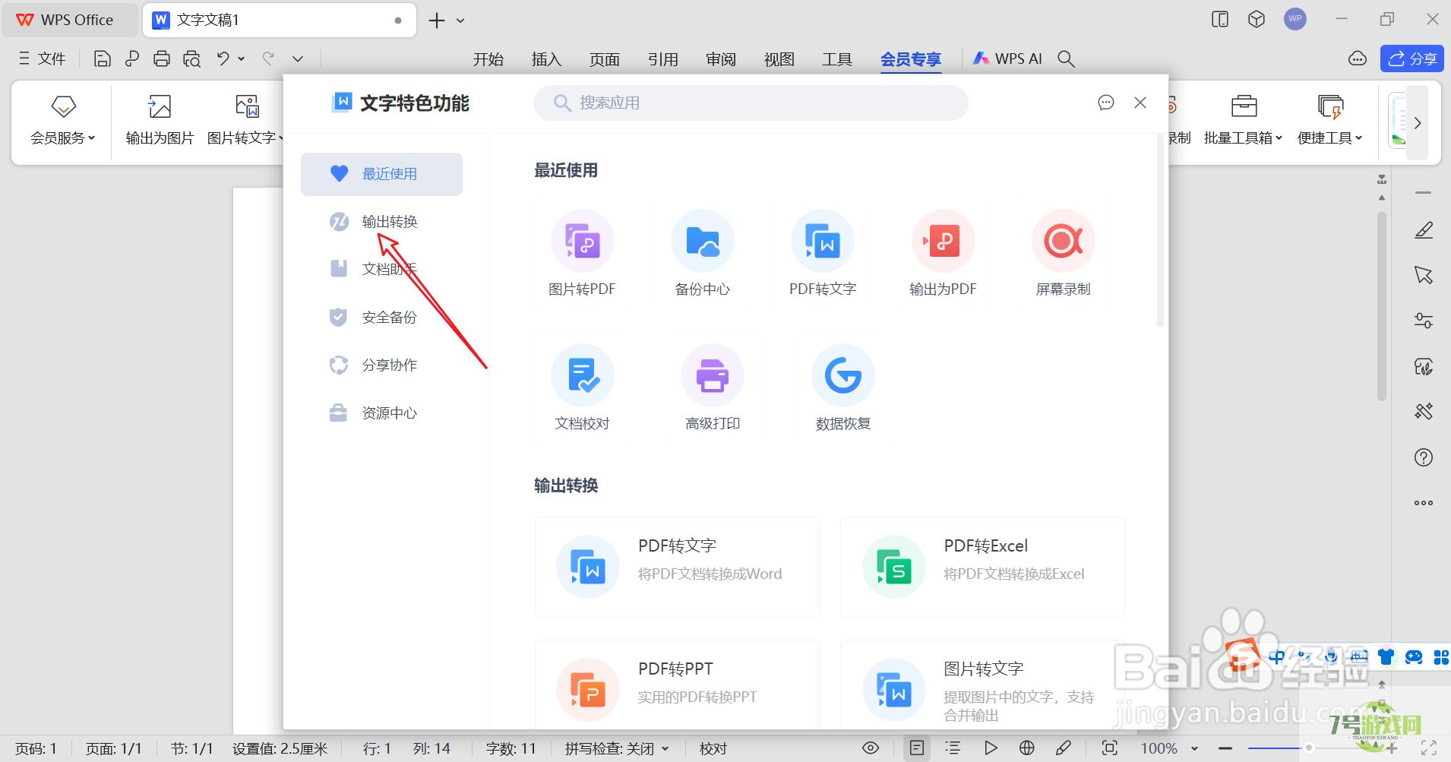Switch to the 视图 ribbon tab
The width and height of the screenshot is (1451, 762).
tap(779, 59)
